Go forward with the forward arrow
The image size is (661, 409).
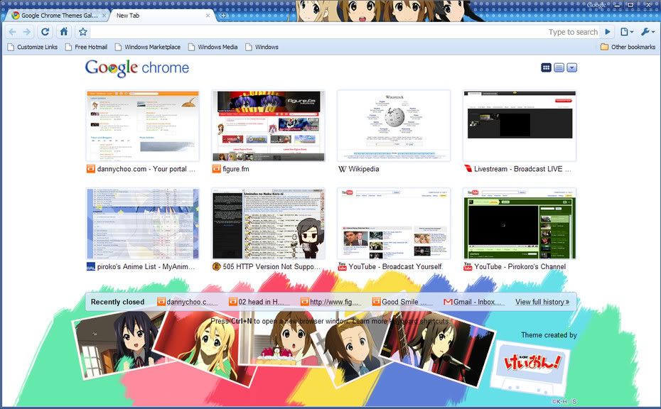27,32
